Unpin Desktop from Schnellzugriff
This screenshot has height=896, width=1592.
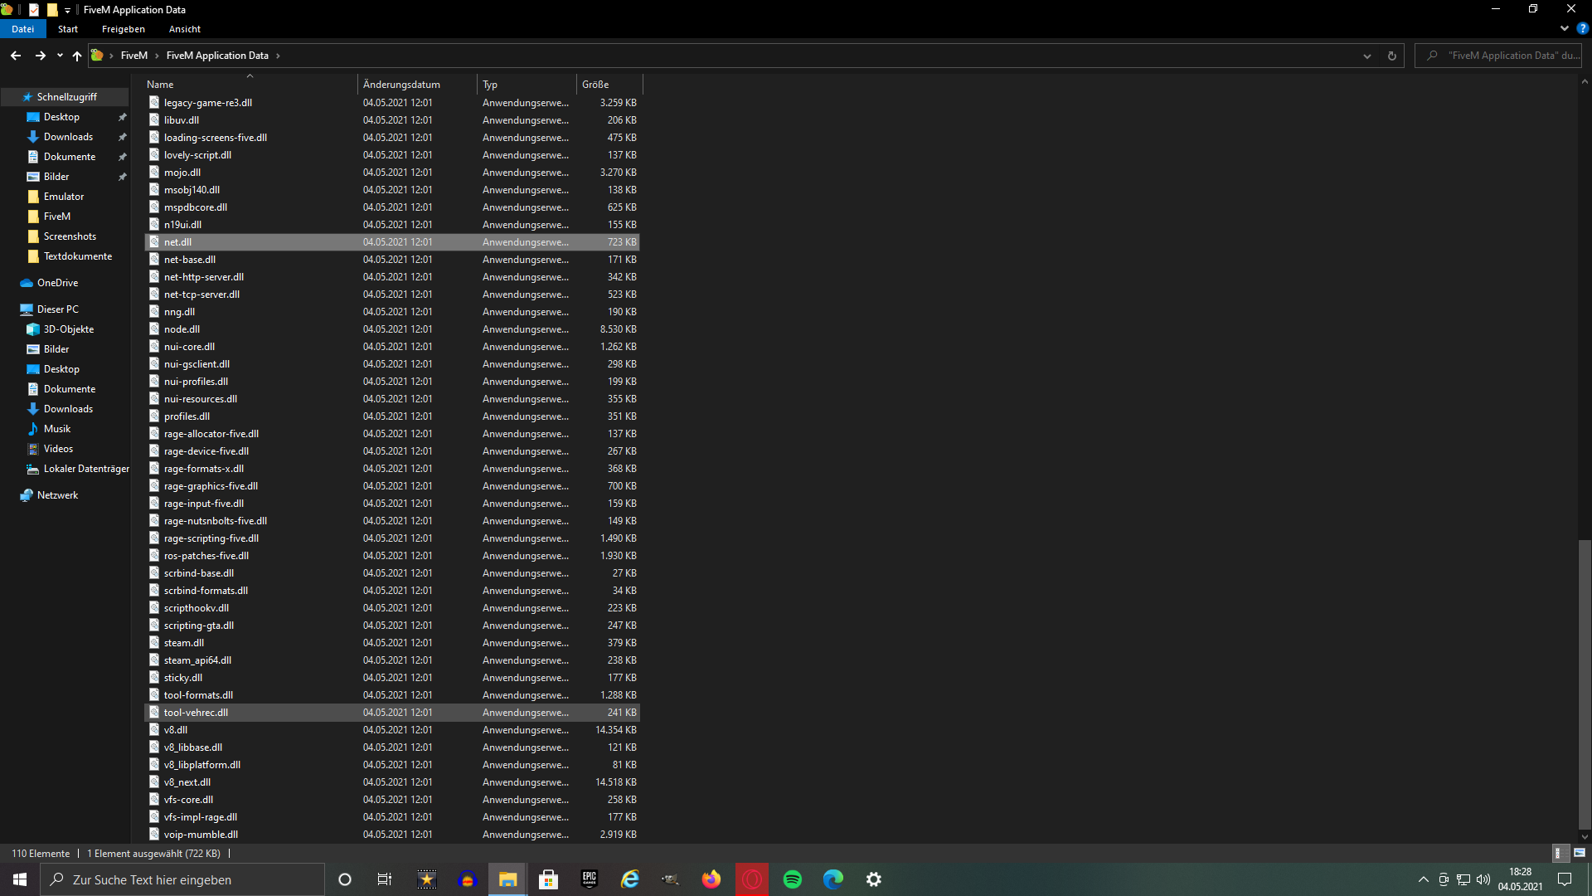point(122,117)
